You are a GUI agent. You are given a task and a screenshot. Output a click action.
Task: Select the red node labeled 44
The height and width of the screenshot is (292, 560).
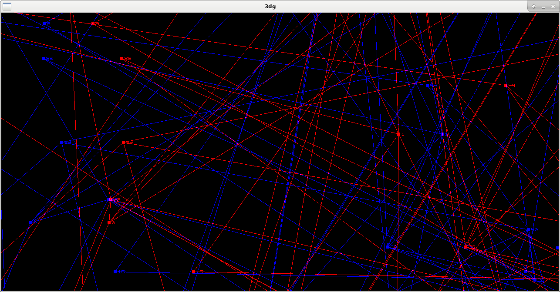click(506, 86)
